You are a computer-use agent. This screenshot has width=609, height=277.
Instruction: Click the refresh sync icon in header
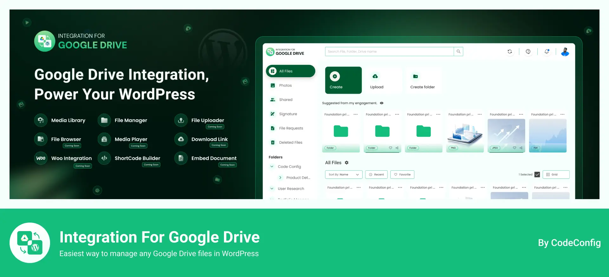[510, 52]
